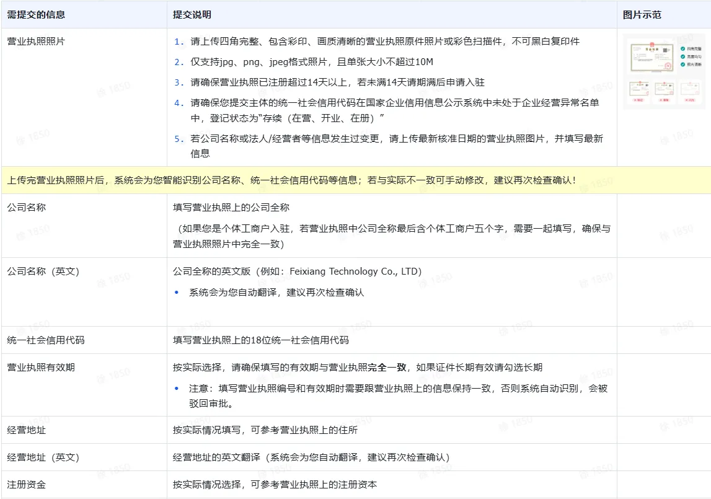The image size is (711, 499).
Task: Click instruction 1 about '请上传四角完整'
Action: [x=385, y=42]
